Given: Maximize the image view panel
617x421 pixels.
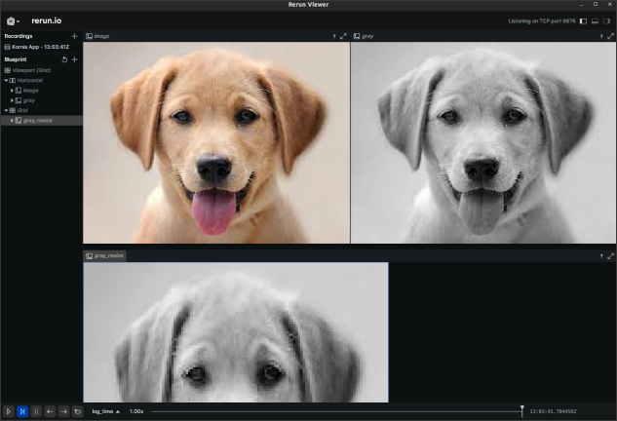Looking at the screenshot, I should tap(343, 36).
